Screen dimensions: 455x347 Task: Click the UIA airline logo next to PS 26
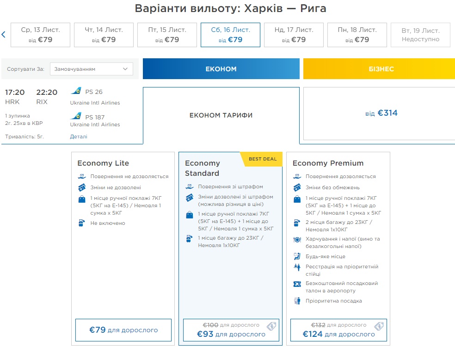[76, 91]
